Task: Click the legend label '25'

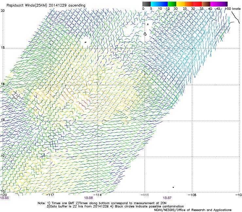Action: pos(185,8)
